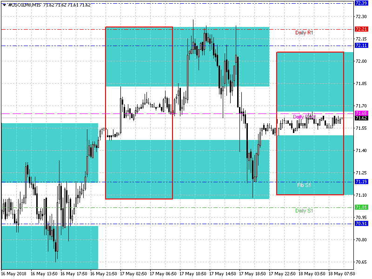Viewport: 372px width, 279px height.
Task: Click the 18 May 03:50 time label
Action: [311, 274]
